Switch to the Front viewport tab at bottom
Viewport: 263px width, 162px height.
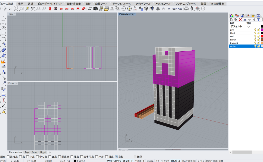tap(35, 152)
